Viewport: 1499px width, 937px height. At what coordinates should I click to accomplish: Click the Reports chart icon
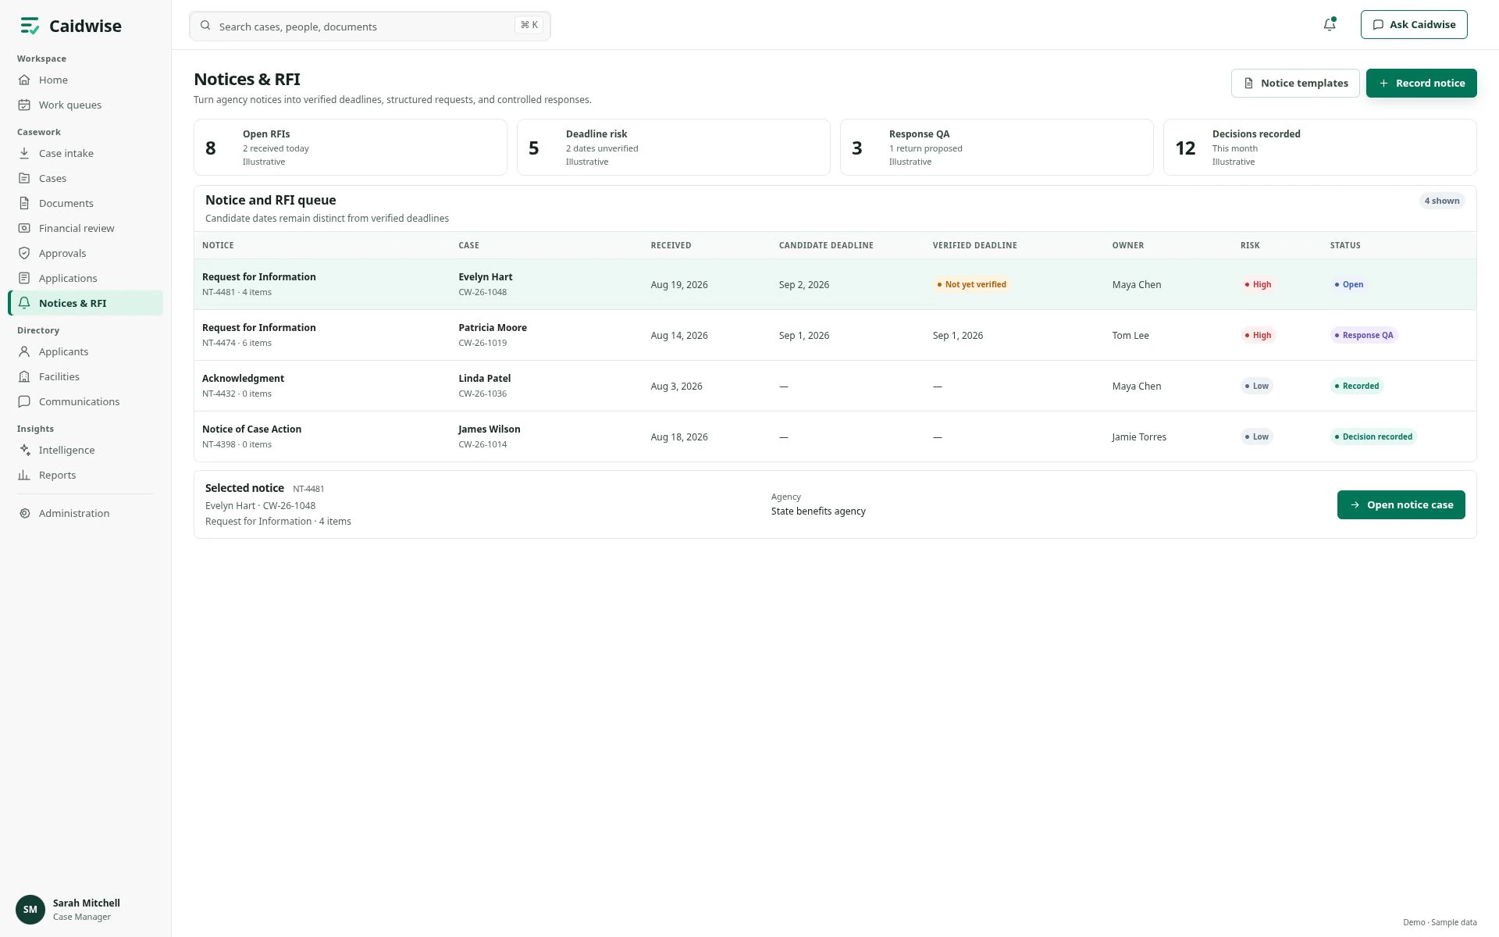(24, 475)
